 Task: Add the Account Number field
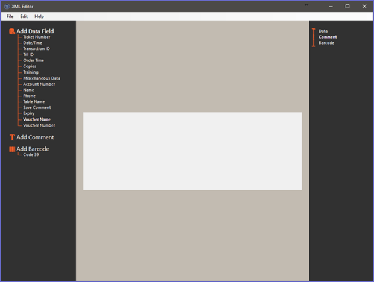coord(39,84)
